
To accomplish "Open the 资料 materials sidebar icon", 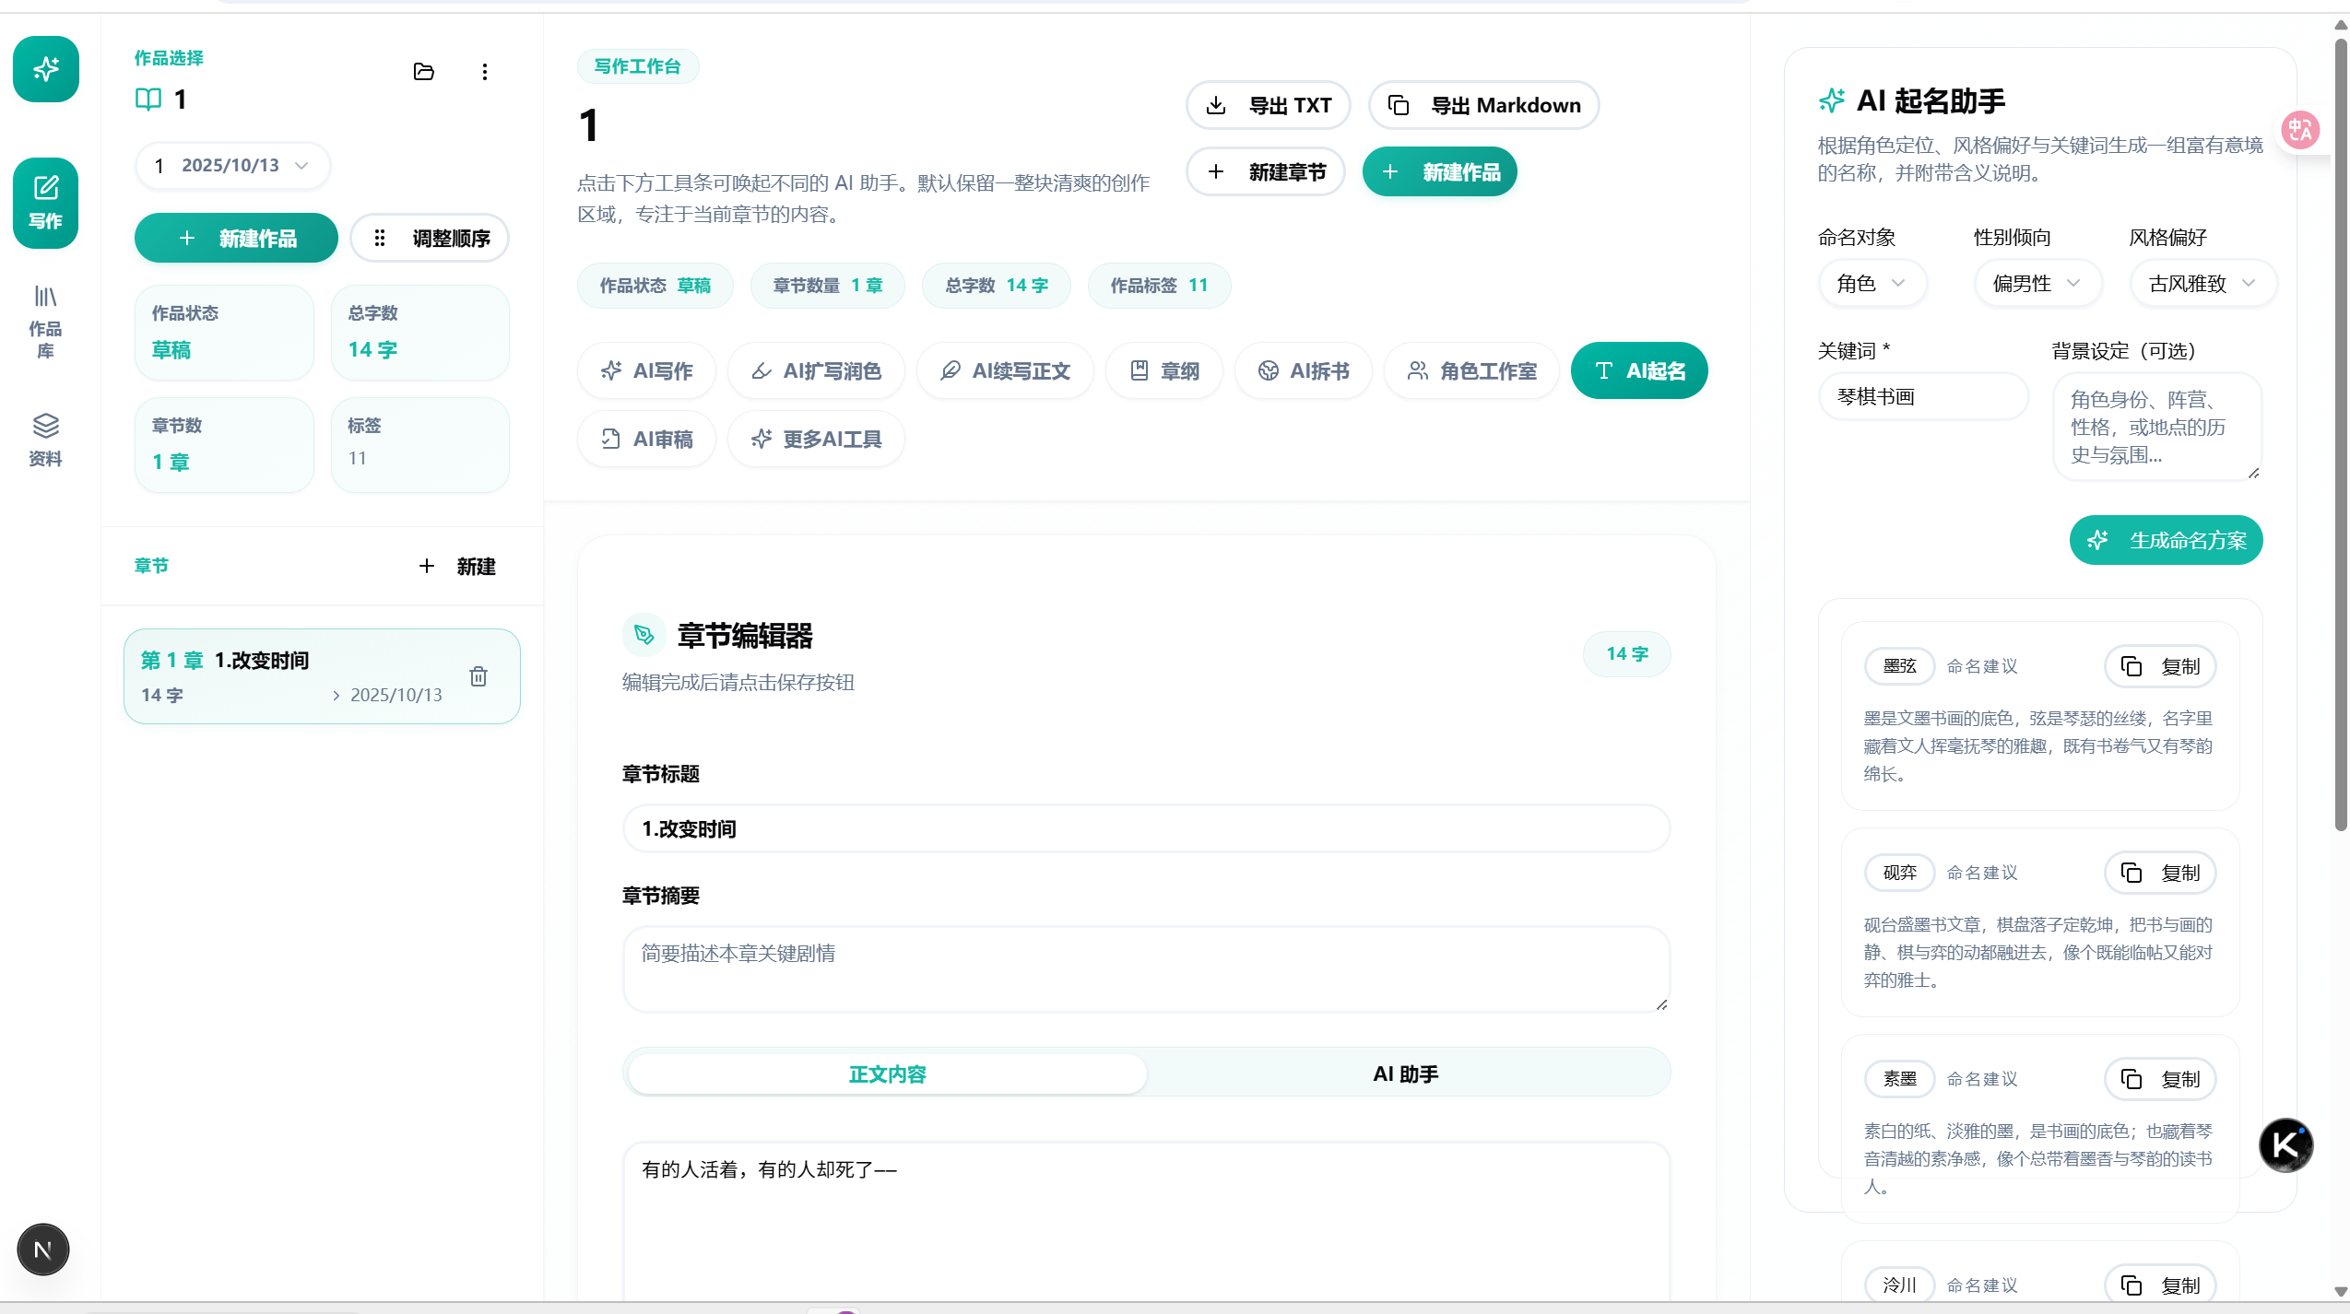I will coord(45,440).
